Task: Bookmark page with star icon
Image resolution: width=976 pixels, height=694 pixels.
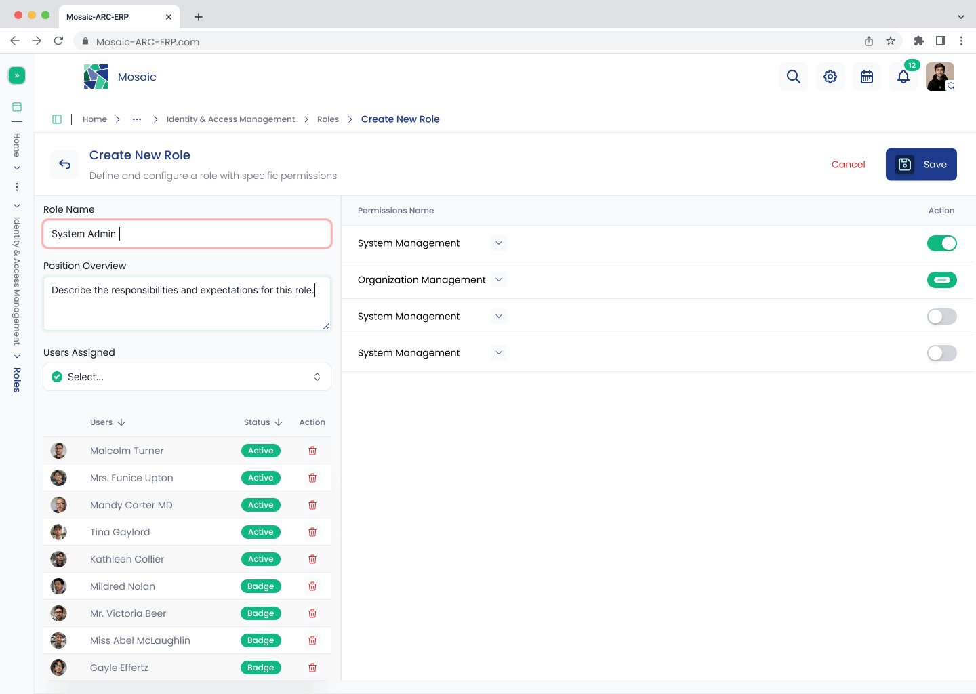Action: [x=891, y=41]
